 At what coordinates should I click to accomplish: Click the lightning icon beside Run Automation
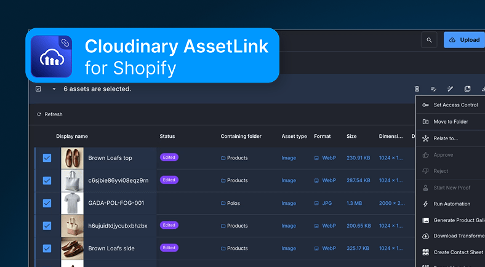426,204
